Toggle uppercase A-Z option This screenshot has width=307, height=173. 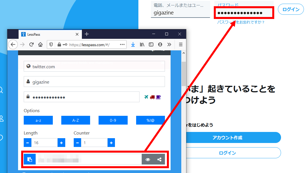click(x=76, y=120)
